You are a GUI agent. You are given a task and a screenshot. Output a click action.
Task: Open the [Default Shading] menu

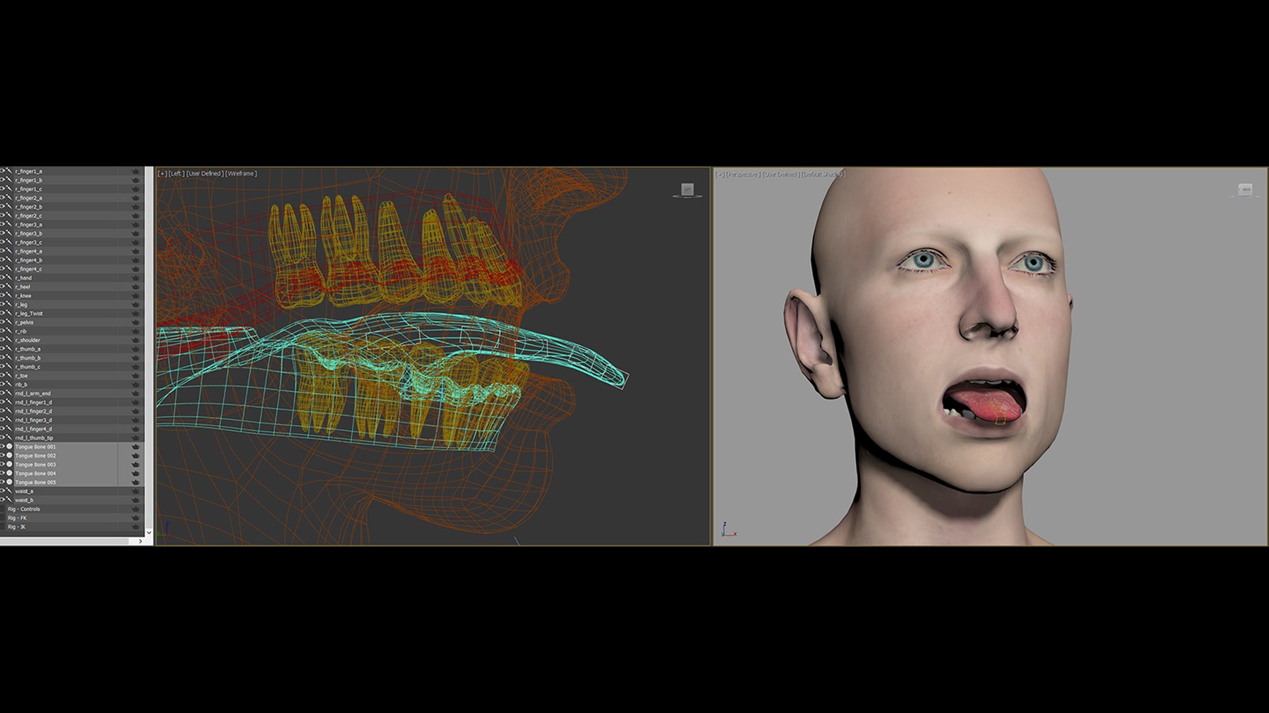coord(824,174)
